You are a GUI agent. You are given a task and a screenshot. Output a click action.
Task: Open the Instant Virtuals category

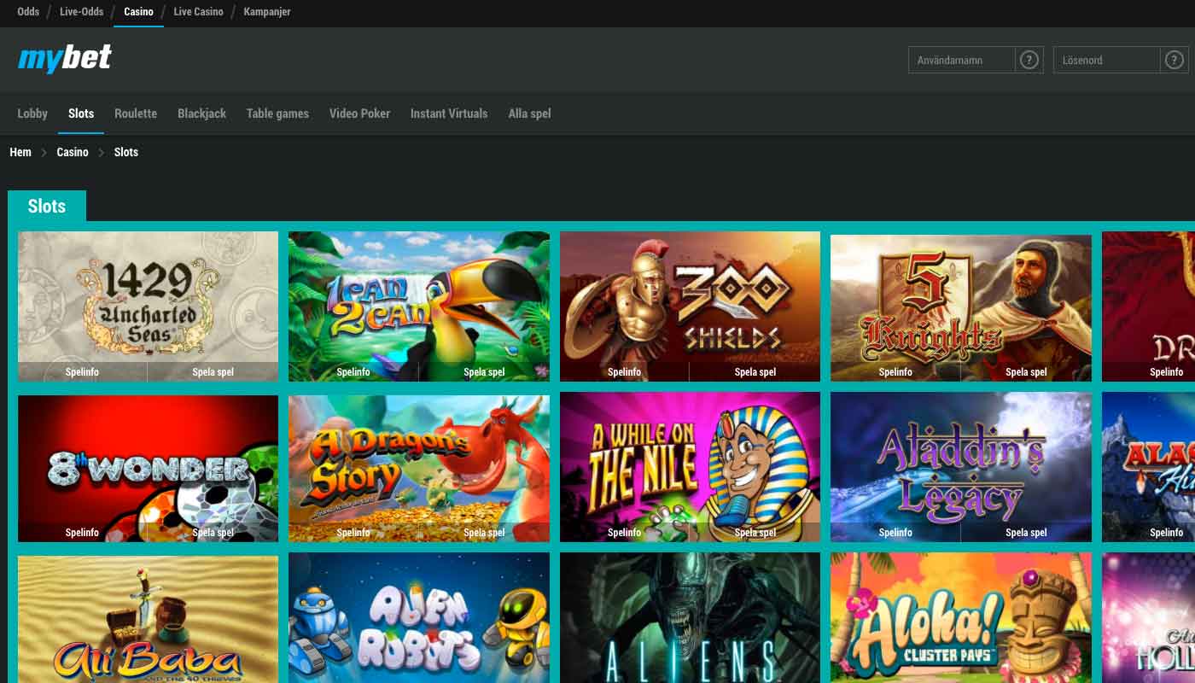449,114
